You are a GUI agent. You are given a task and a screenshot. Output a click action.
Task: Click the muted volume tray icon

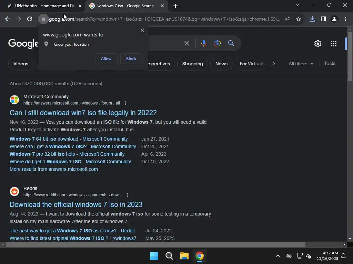(x=309, y=256)
